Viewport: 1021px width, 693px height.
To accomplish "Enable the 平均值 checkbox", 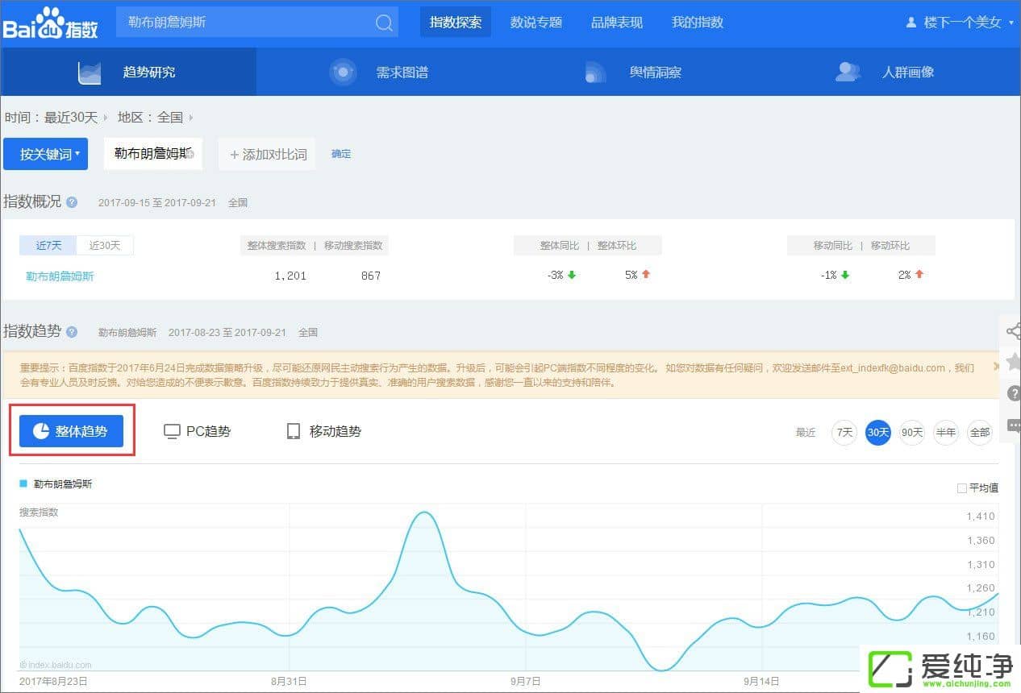I will [961, 488].
